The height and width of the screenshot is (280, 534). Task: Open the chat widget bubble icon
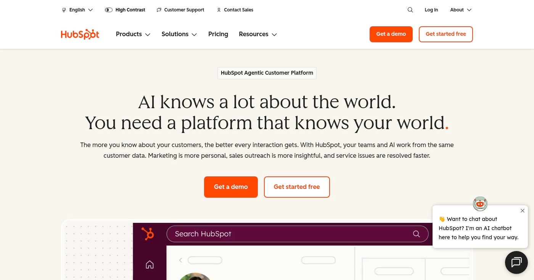click(x=516, y=262)
